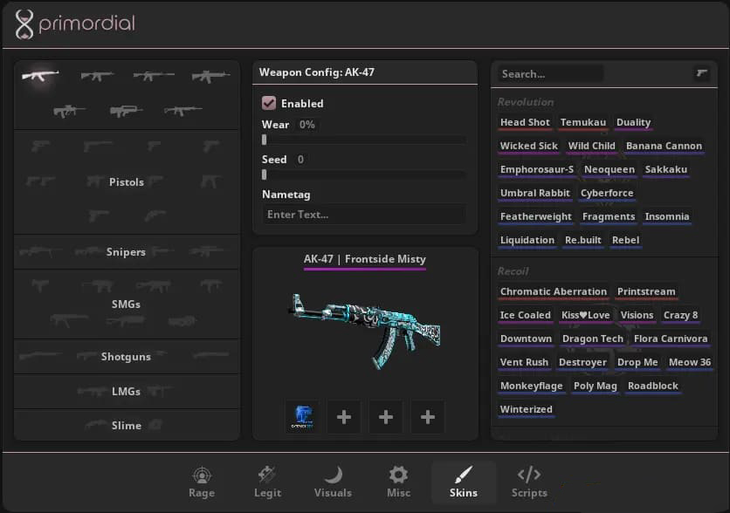
Task: Choose the Sakkaku skin
Action: click(x=665, y=170)
